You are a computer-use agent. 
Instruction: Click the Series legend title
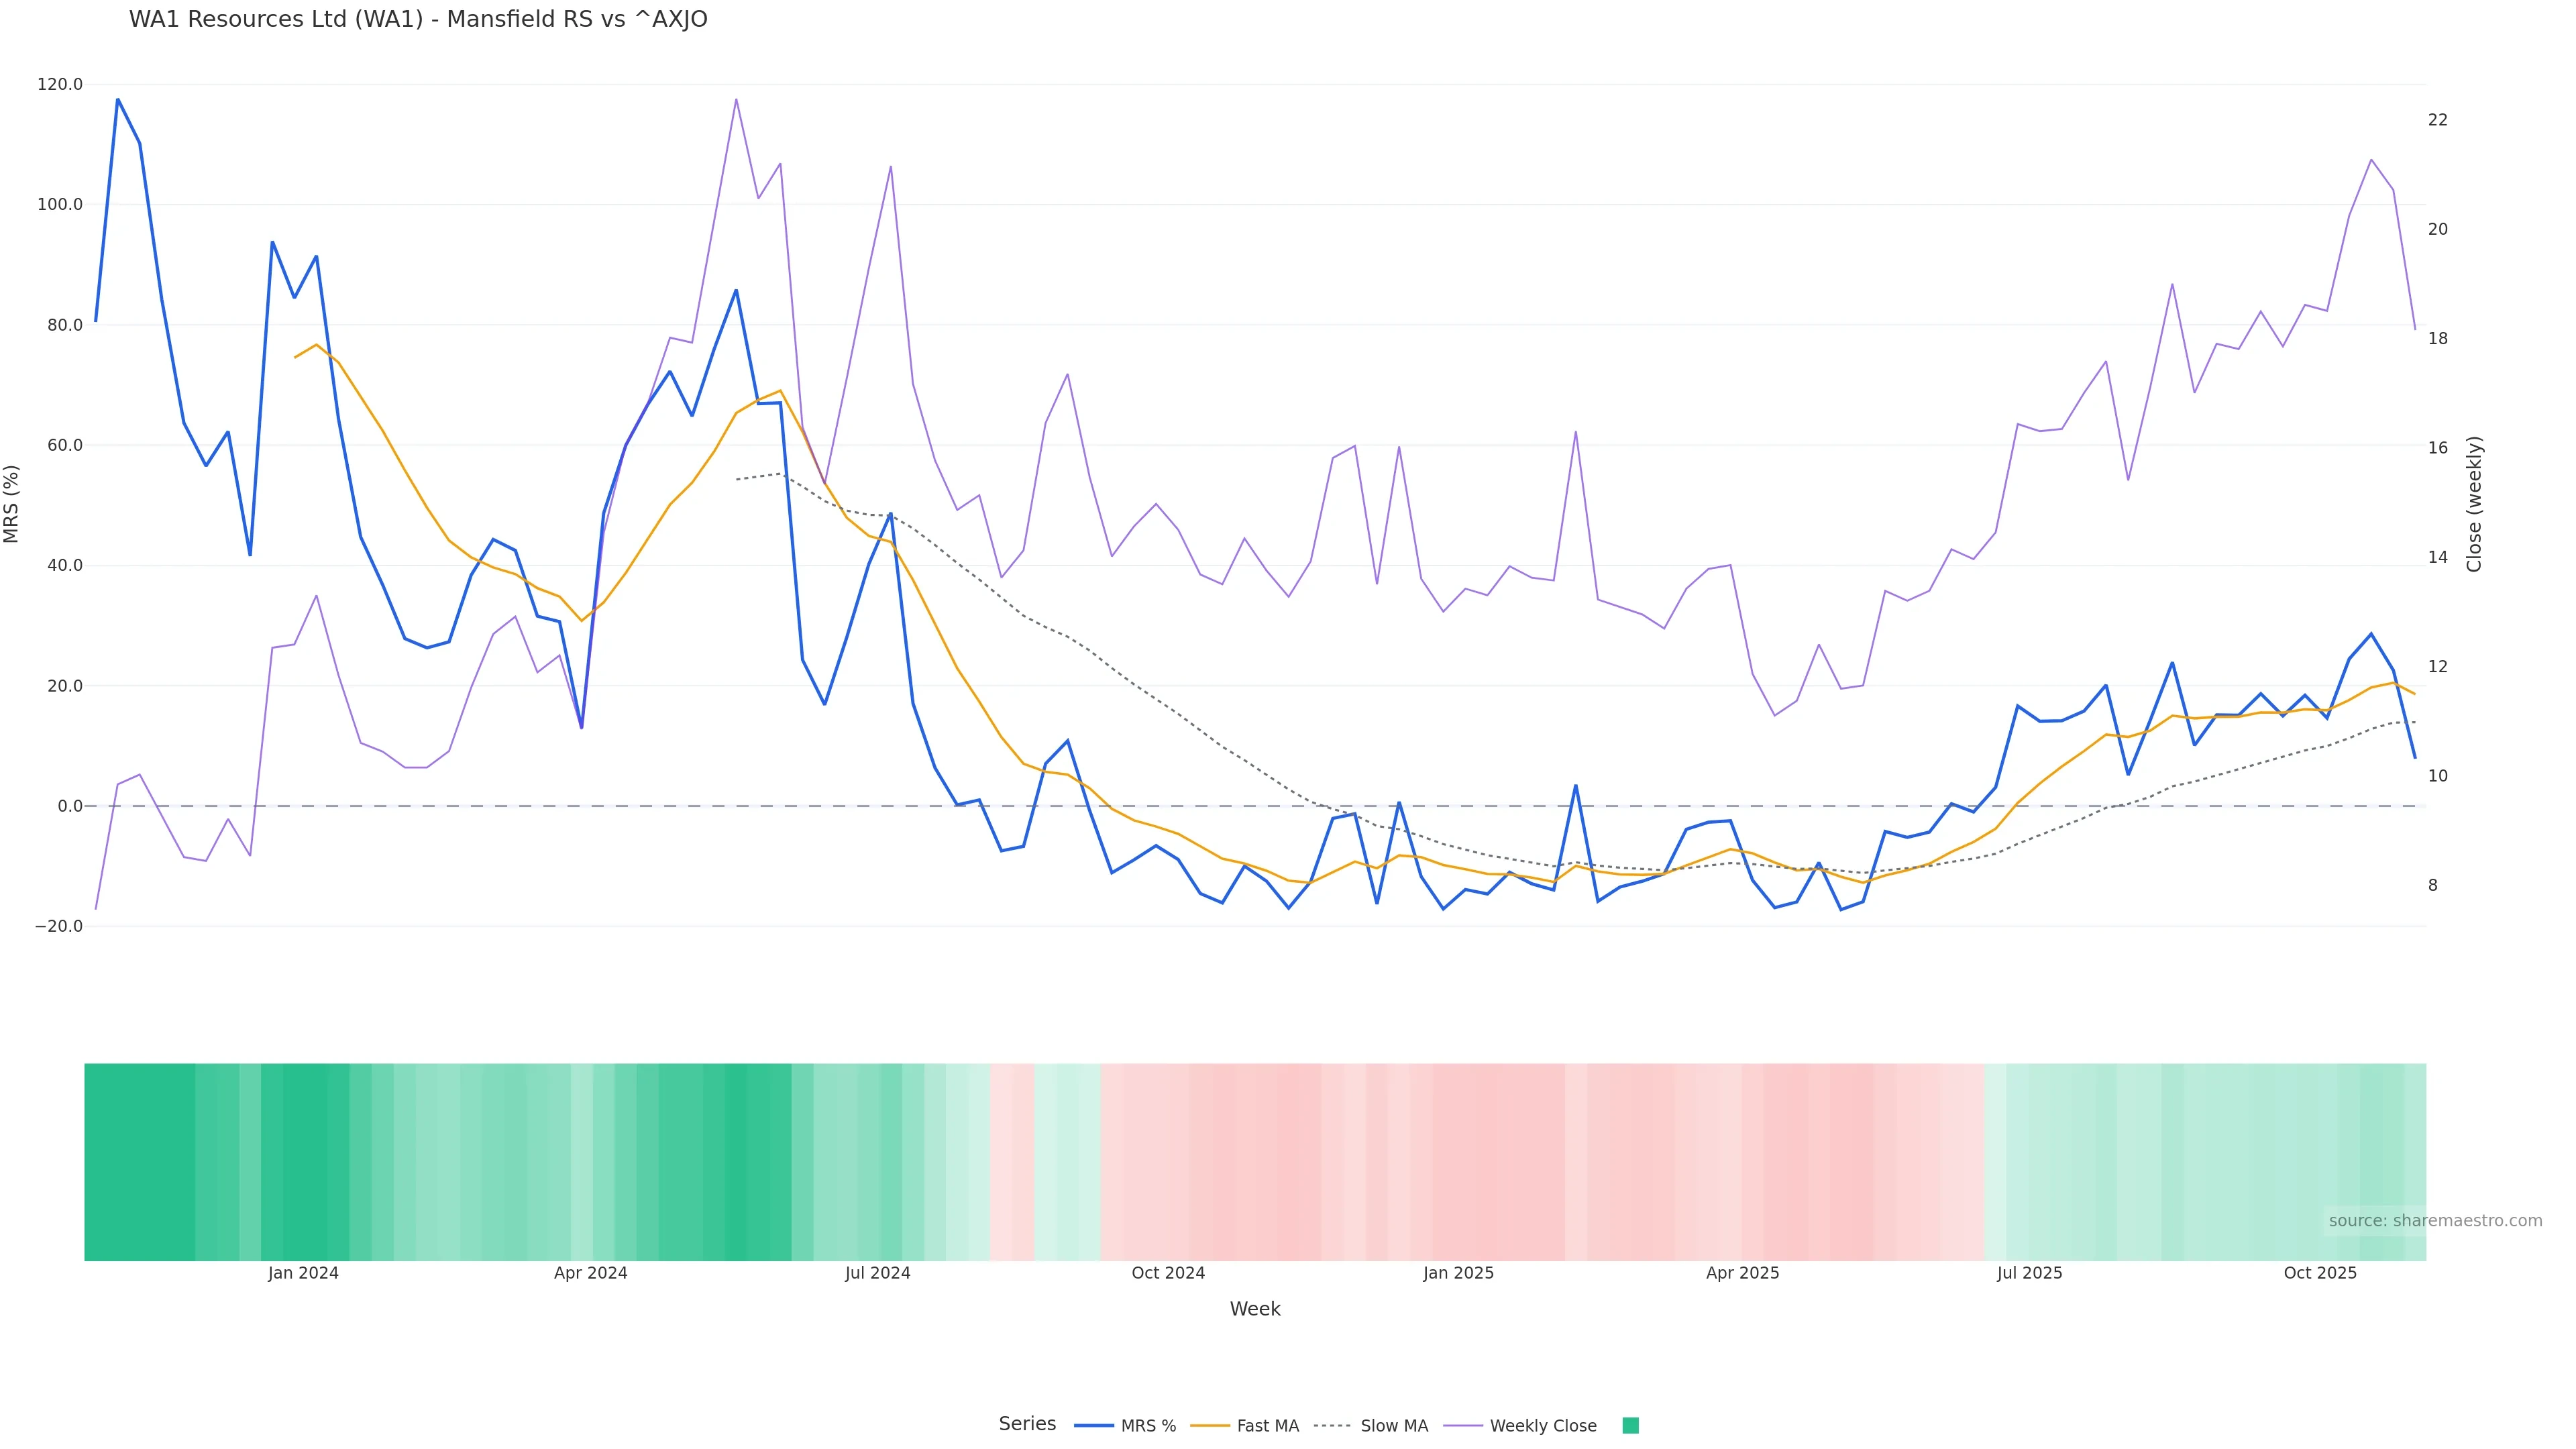coord(1027,1424)
